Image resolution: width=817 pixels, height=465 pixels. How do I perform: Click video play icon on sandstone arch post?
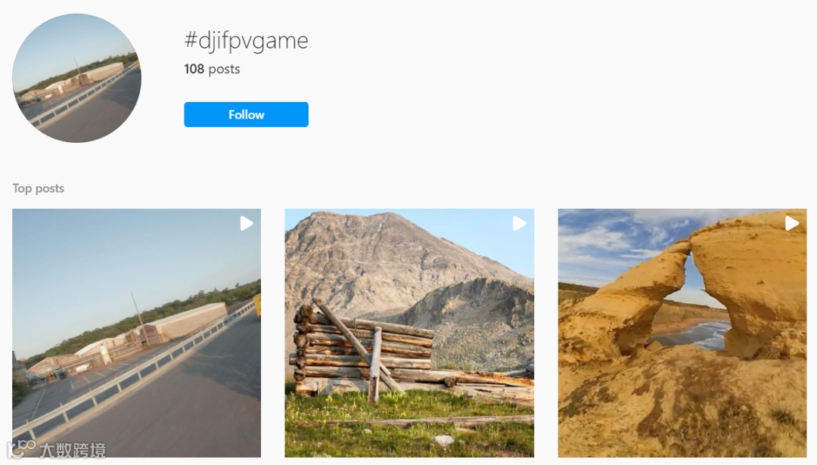(x=791, y=223)
